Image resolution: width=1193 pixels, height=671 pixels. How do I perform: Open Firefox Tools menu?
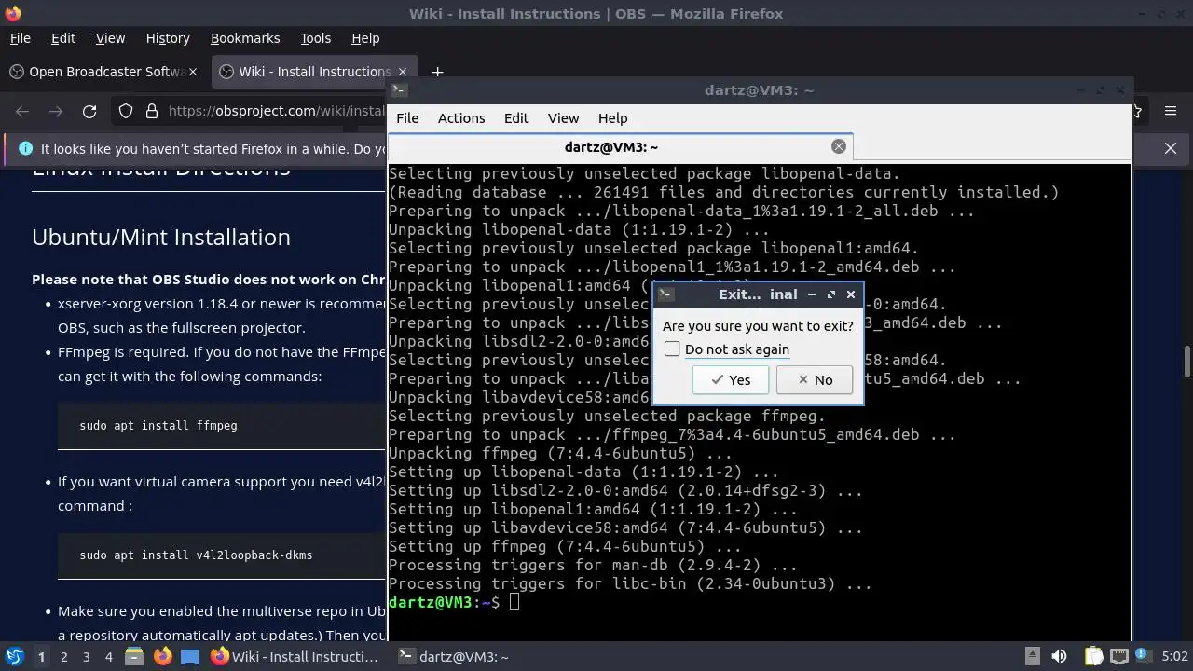pyautogui.click(x=316, y=38)
